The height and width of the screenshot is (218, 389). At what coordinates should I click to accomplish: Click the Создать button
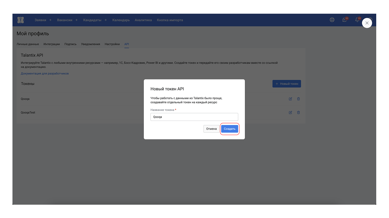coord(230,129)
